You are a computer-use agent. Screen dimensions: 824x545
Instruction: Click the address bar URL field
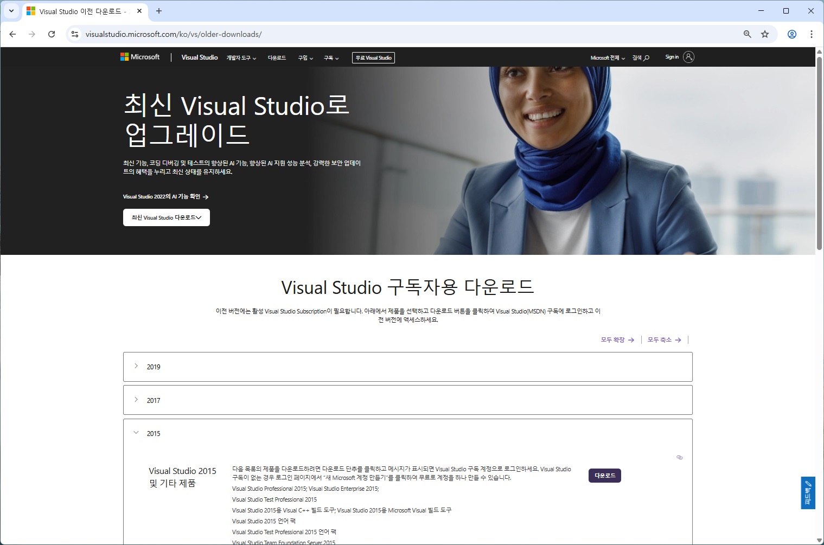pos(407,34)
